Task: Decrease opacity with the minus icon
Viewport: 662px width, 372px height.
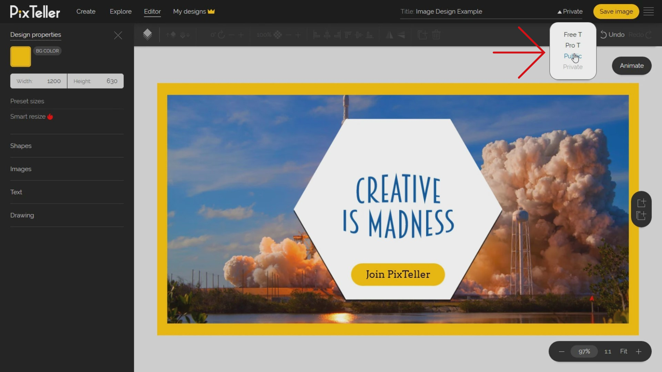Action: pos(289,35)
